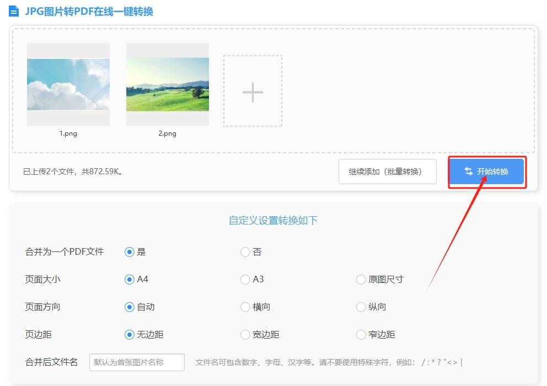
Task: Click the JPG图片转PDF在线一键转换 title
Action: click(x=89, y=12)
